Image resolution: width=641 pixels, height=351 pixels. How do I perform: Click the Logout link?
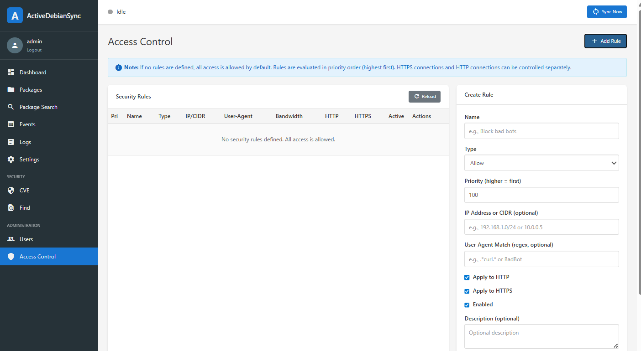[x=34, y=50]
